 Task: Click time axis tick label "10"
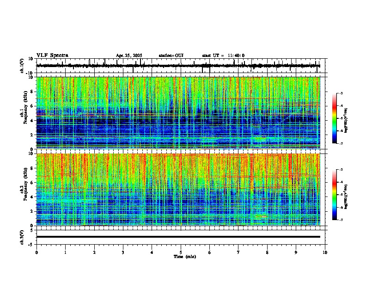click(x=325, y=252)
